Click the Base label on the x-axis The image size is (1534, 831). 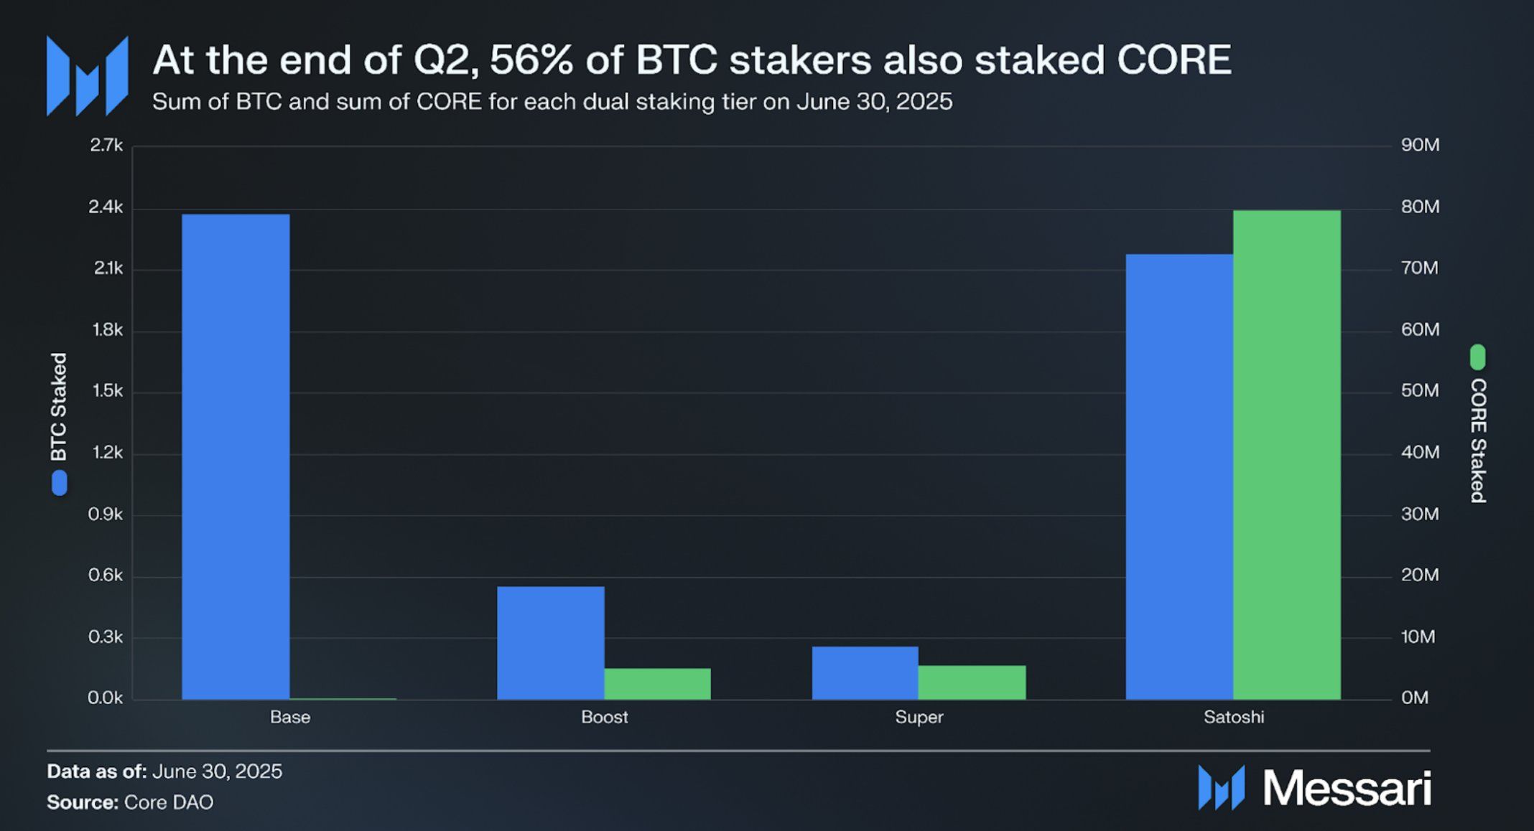290,717
